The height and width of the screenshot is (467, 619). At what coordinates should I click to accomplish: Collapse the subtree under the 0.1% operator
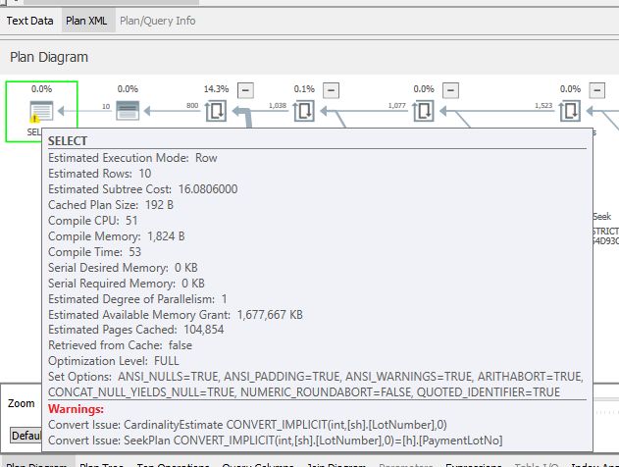pyautogui.click(x=332, y=90)
